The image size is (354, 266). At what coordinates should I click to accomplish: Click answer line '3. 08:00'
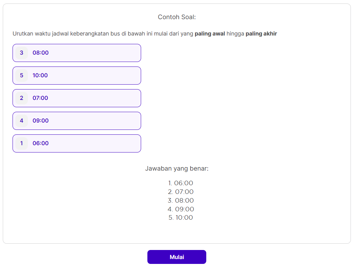(180, 201)
